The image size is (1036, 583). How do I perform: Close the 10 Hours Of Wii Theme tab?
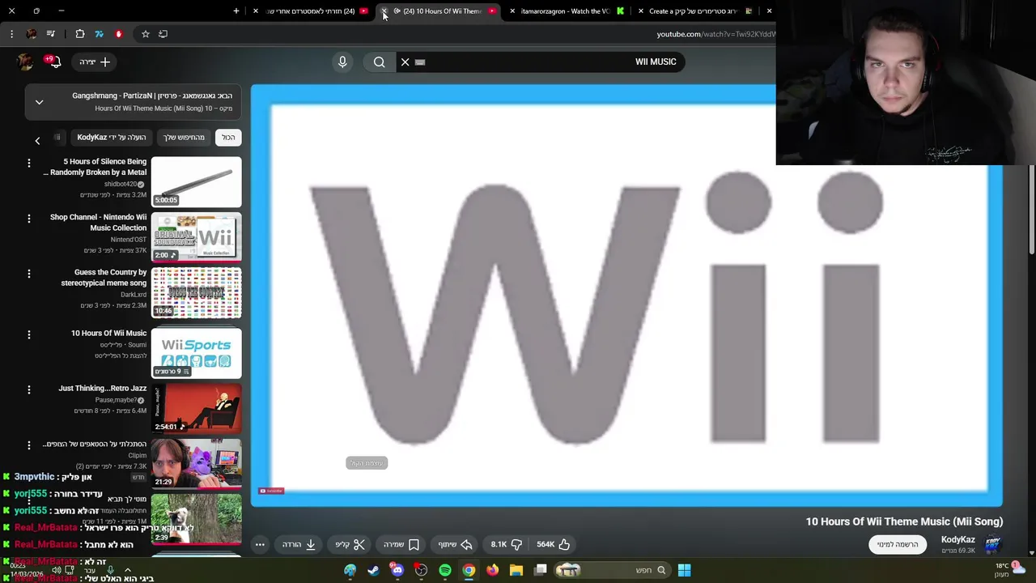[x=384, y=11]
